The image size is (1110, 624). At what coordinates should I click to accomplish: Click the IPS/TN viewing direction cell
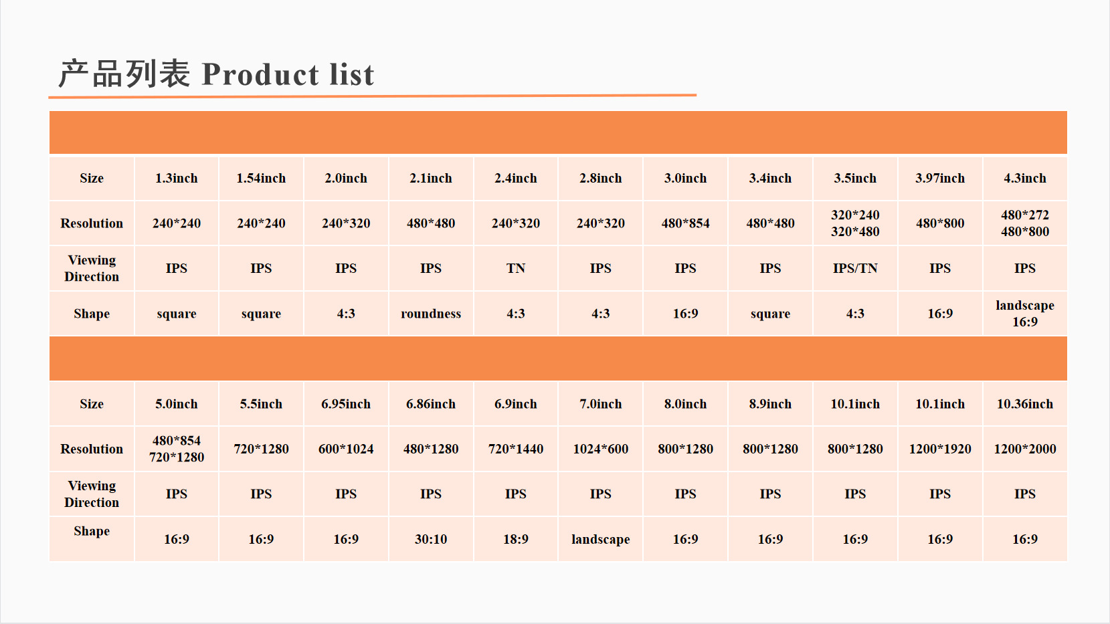point(855,268)
